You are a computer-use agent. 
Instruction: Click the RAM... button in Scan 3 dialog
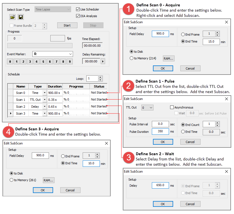pyautogui.click(x=48, y=180)
